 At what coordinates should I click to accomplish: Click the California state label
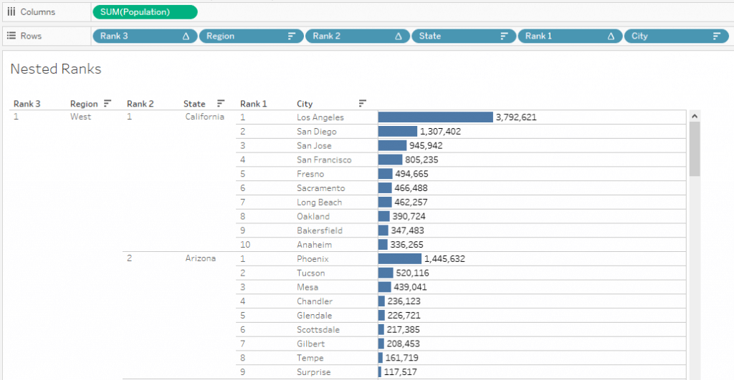204,117
